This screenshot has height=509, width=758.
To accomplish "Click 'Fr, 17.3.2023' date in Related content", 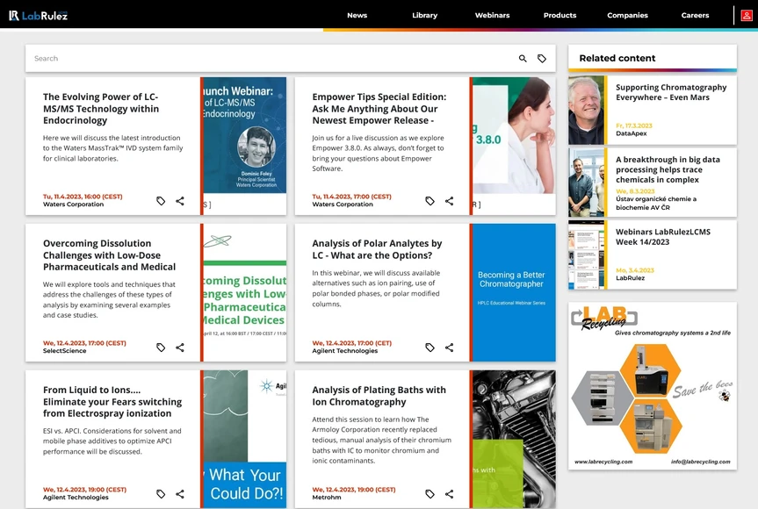I will click(634, 125).
